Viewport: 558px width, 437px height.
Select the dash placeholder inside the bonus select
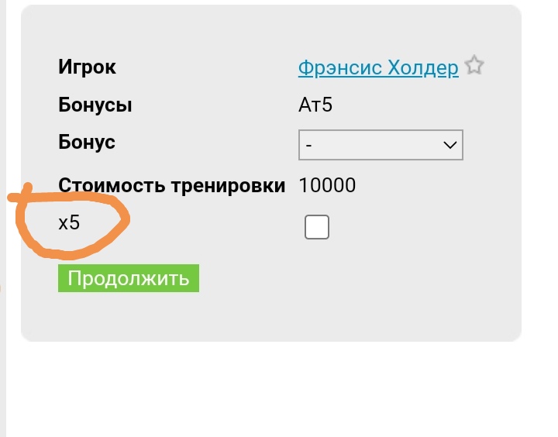pos(309,145)
